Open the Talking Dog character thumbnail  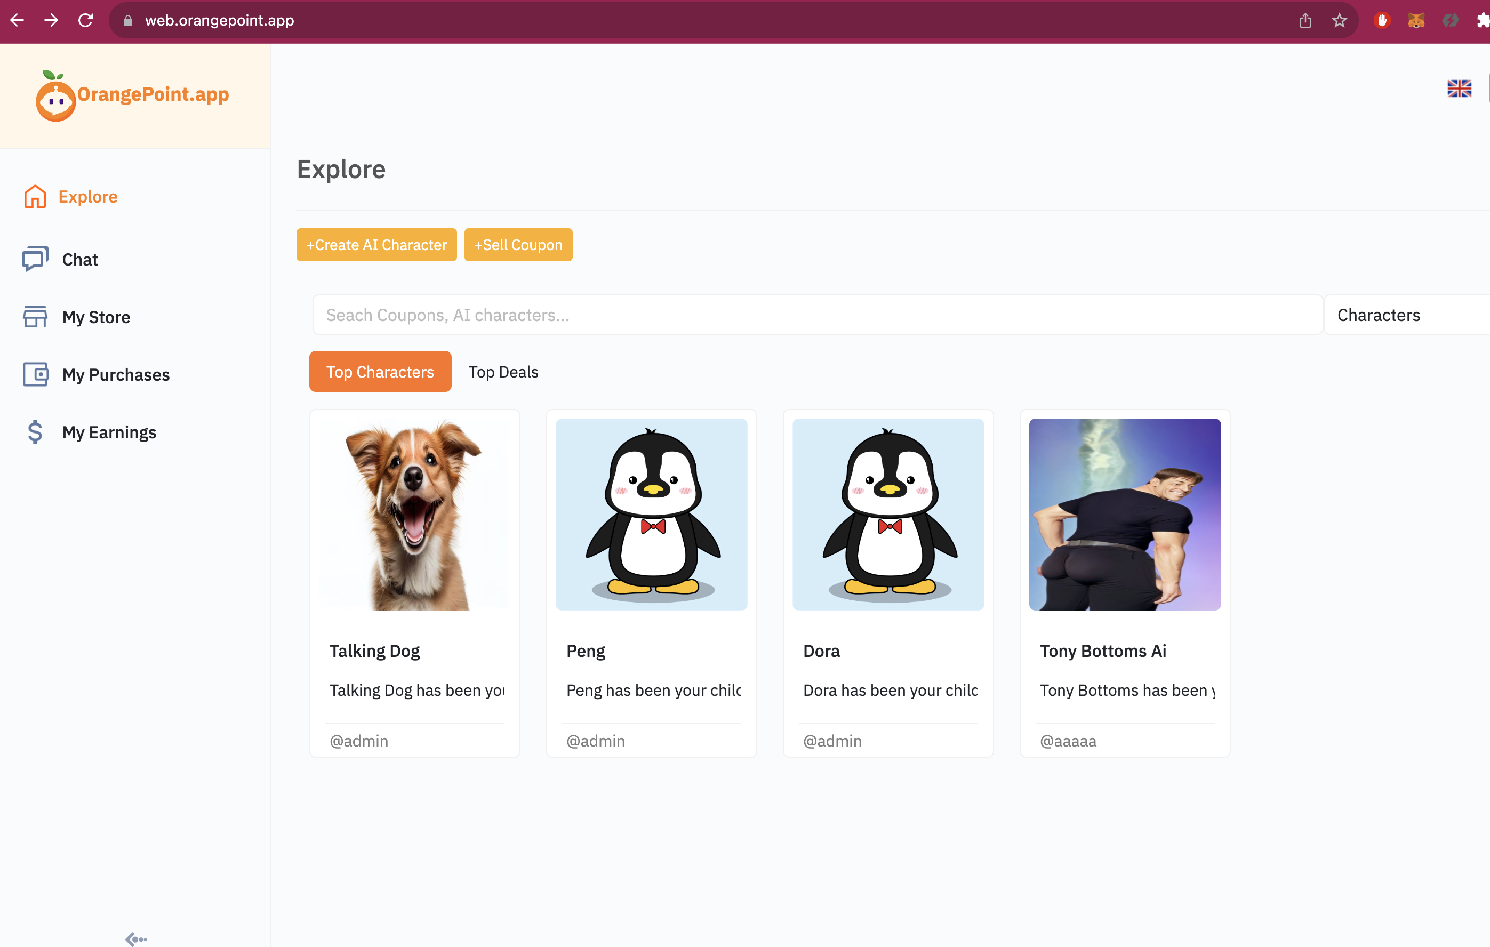pos(414,514)
